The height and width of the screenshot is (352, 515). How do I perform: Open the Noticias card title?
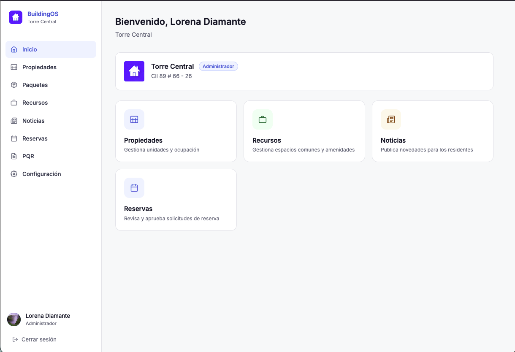tap(393, 141)
